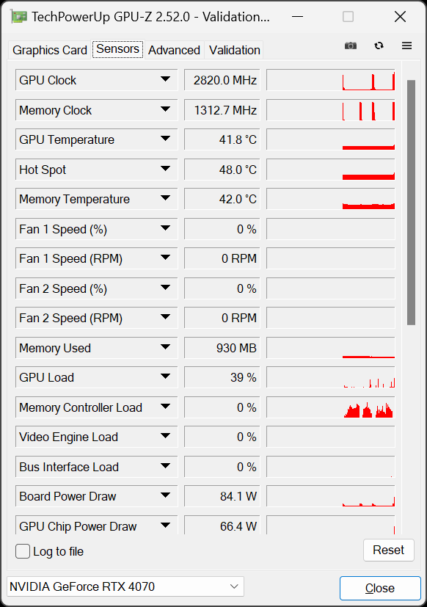Viewport: 427px width, 607px height.
Task: Switch to the Graphics Card tab
Action: 50,50
